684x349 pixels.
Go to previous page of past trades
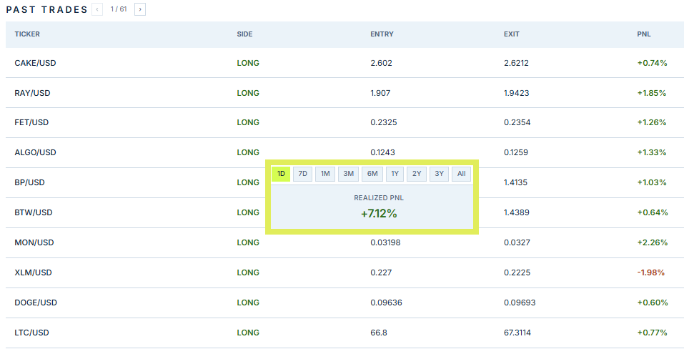point(97,9)
